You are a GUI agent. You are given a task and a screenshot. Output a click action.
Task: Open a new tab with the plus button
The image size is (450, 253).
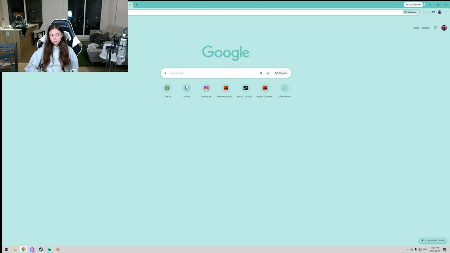(136, 5)
